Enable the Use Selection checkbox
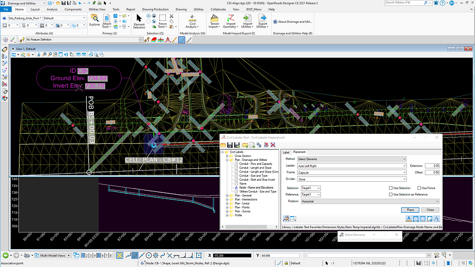The image size is (475, 267). [x=391, y=188]
